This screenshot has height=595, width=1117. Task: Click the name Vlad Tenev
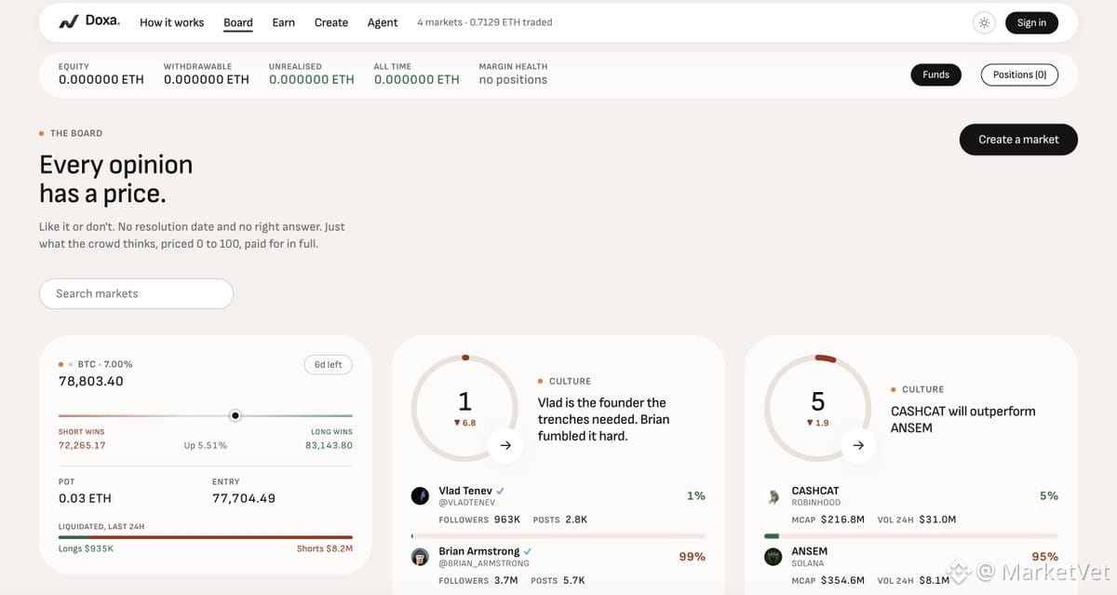(x=465, y=491)
